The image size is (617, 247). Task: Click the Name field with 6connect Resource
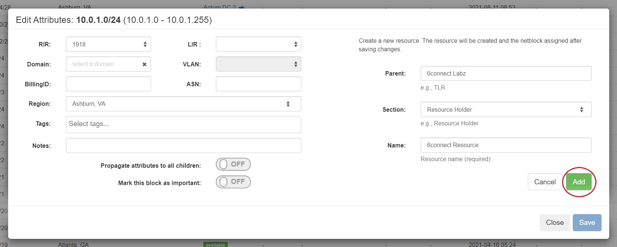(506, 145)
